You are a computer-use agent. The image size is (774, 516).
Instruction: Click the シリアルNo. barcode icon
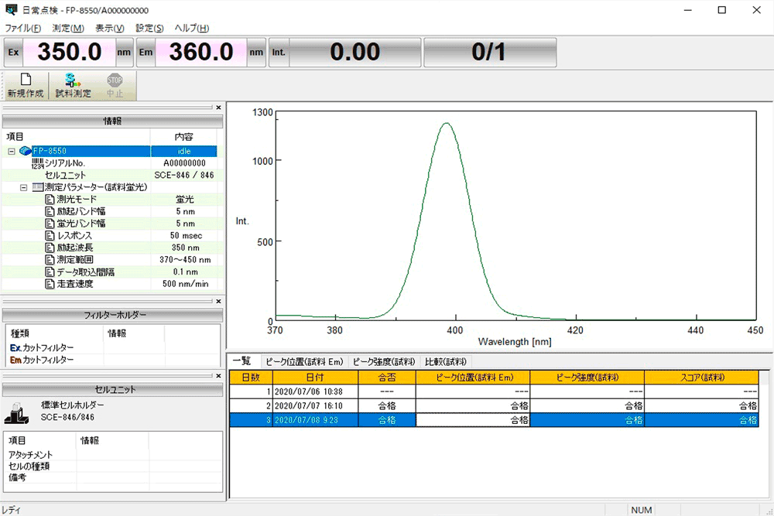(x=37, y=163)
